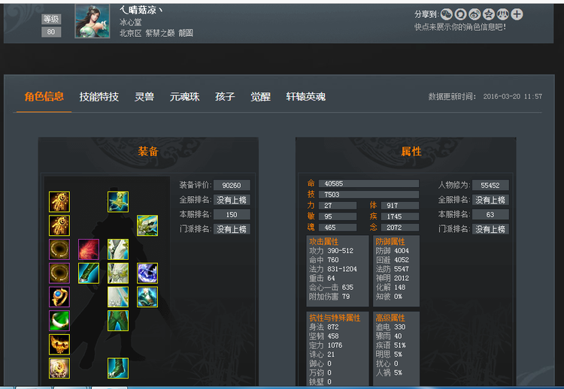Switch to the 灵兽 tab
The height and width of the screenshot is (389, 564).
coord(144,97)
